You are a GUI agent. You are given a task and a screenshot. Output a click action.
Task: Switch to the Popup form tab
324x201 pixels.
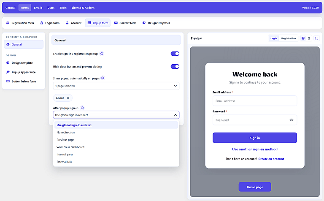click(98, 23)
